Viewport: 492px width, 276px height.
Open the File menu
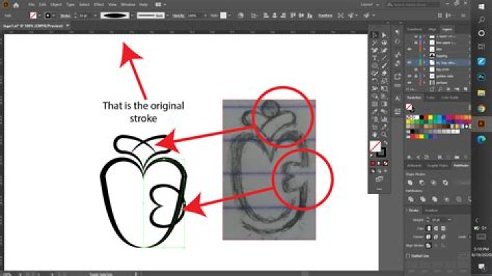pos(31,5)
